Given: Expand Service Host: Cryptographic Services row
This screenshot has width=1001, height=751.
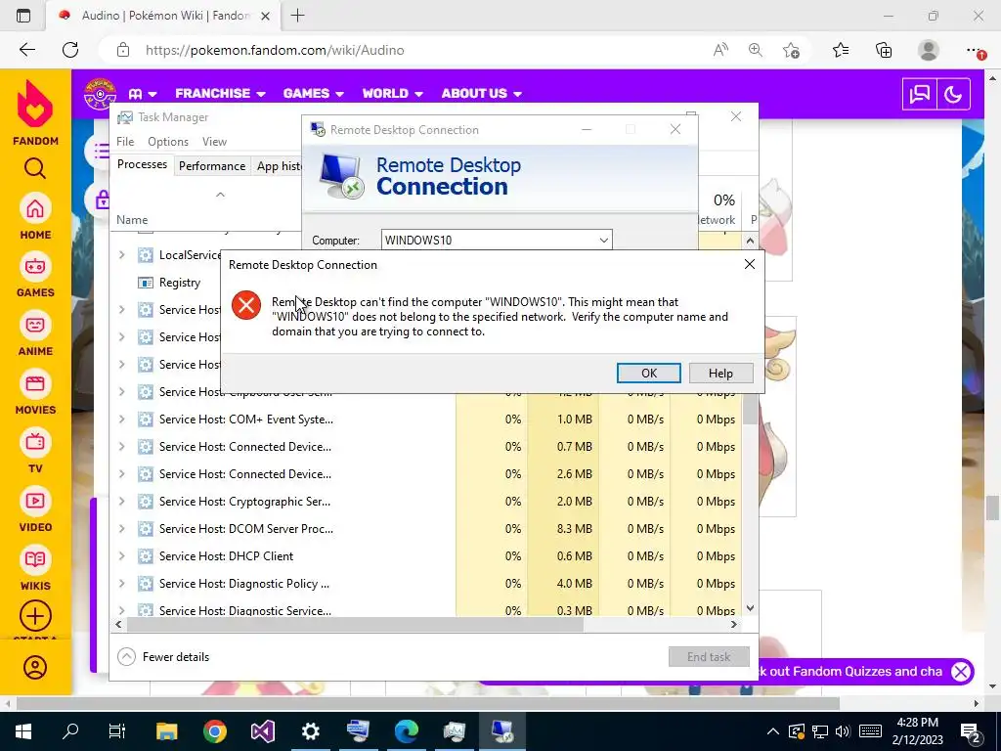Looking at the screenshot, I should tap(121, 502).
